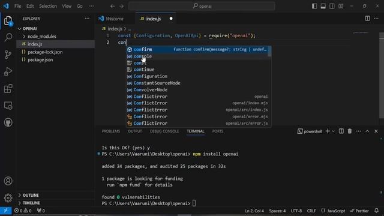This screenshot has height=216, width=384.
Task: Open the Accounts icon
Action: [8, 181]
